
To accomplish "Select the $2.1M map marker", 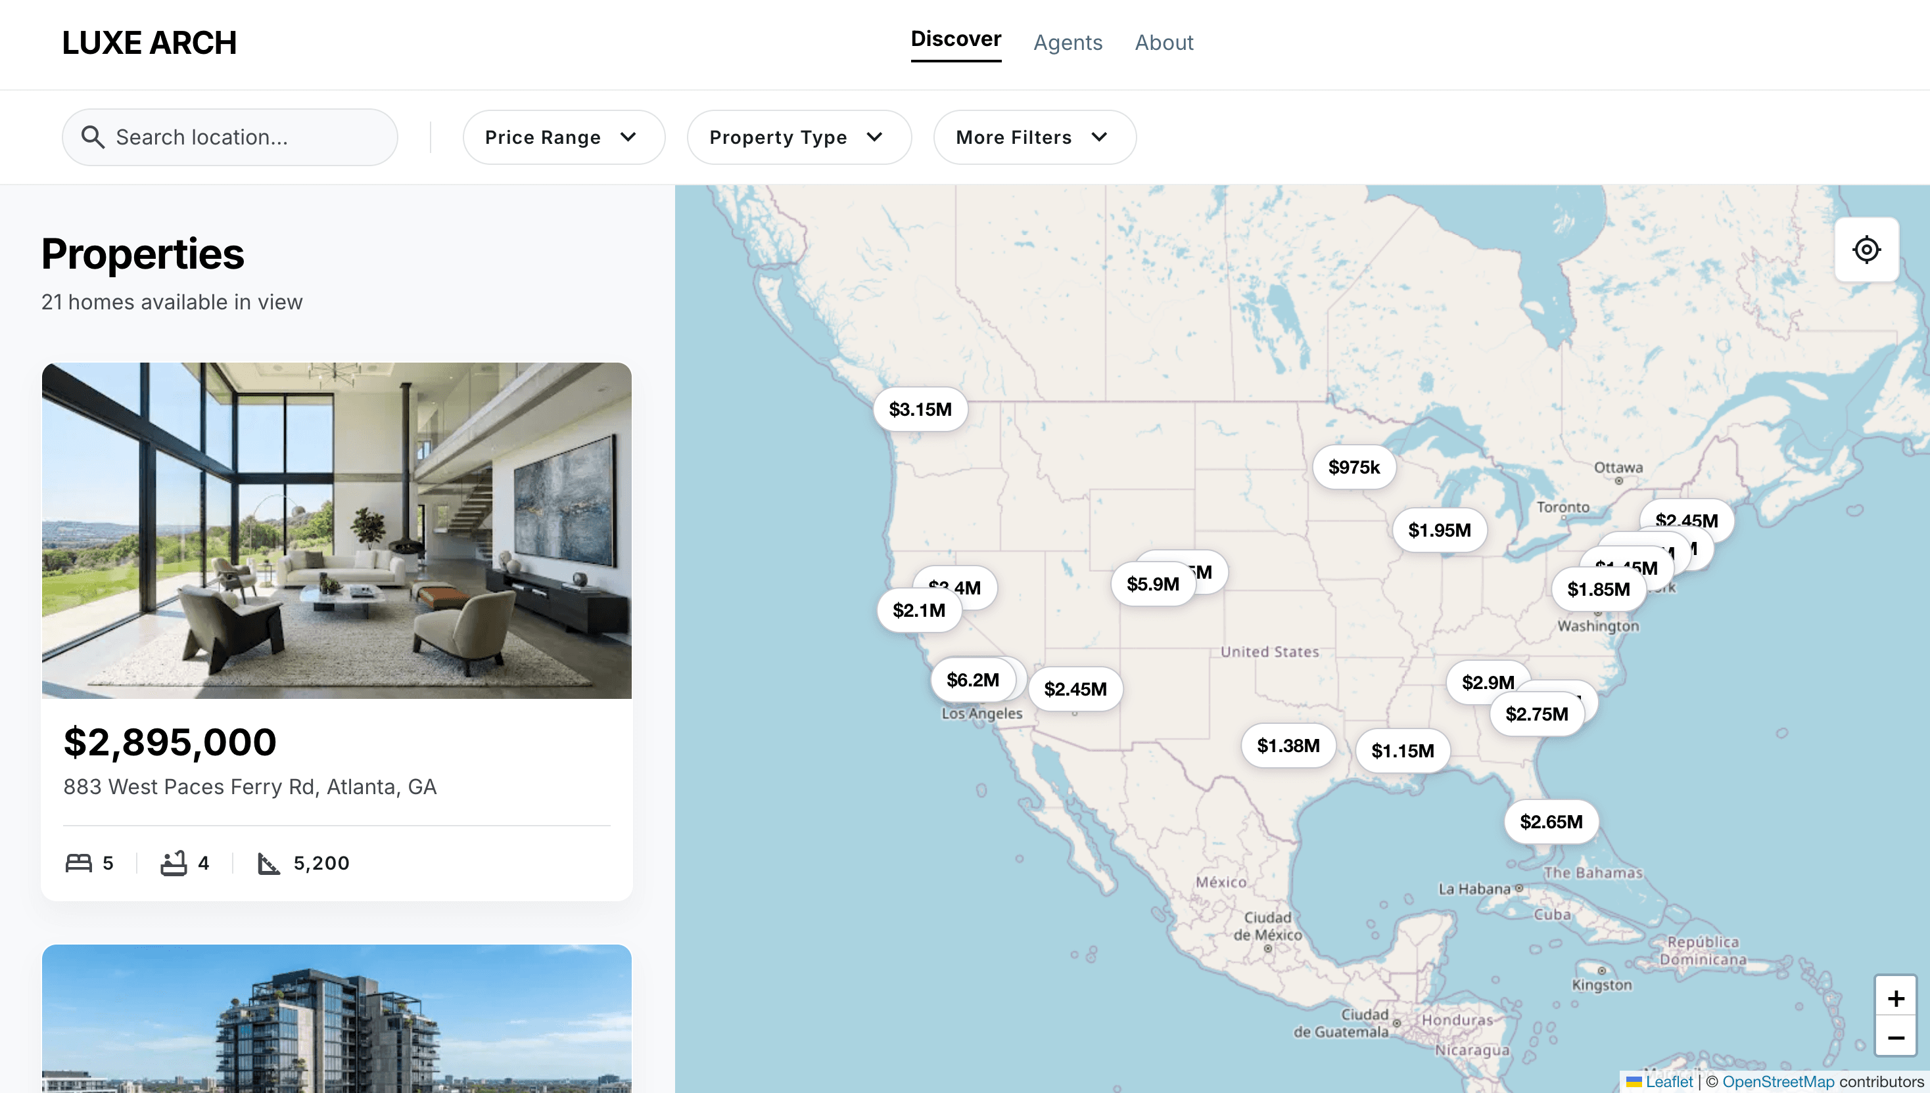I will coord(919,610).
